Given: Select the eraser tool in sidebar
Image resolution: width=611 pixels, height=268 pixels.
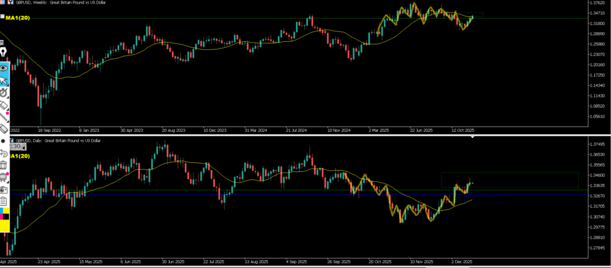Looking at the screenshot, I should click(x=3, y=104).
